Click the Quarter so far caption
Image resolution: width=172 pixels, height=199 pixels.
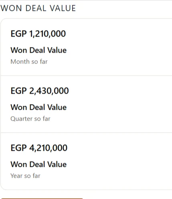30,119
